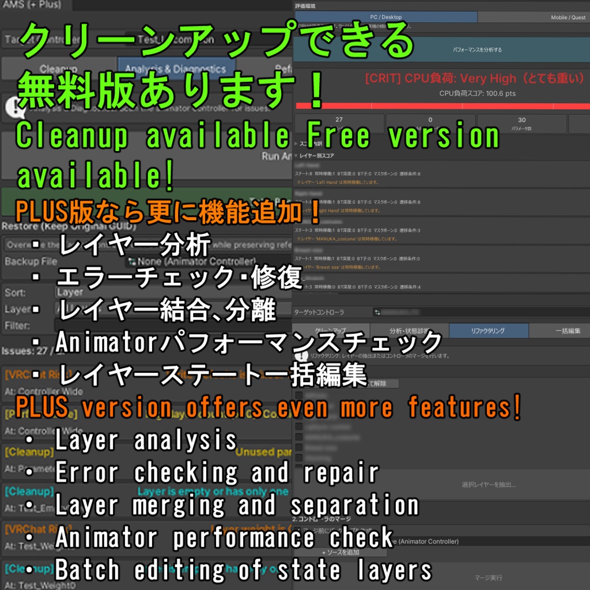Click the controller icon inside the ターゲットコントローラ field
The image size is (590, 590).
[377, 312]
